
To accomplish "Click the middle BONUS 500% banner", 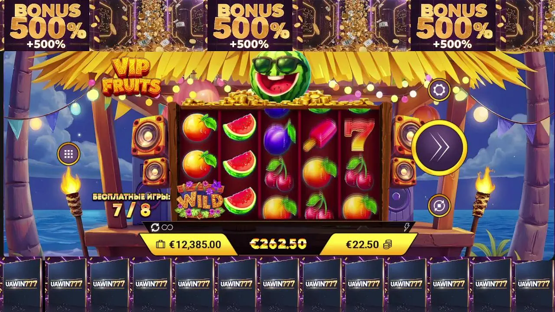I will pos(250,26).
